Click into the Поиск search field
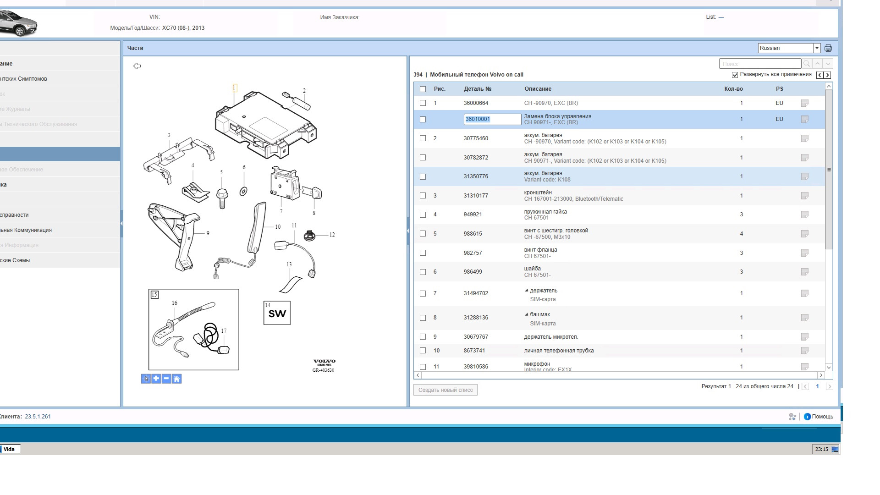880x495 pixels. click(x=759, y=64)
